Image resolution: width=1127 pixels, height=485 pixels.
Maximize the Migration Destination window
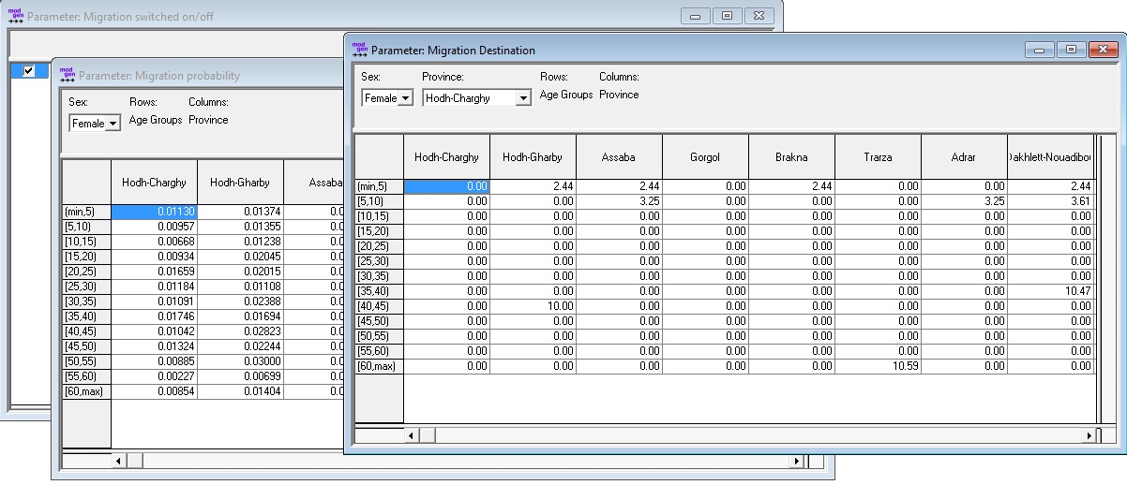click(1071, 50)
